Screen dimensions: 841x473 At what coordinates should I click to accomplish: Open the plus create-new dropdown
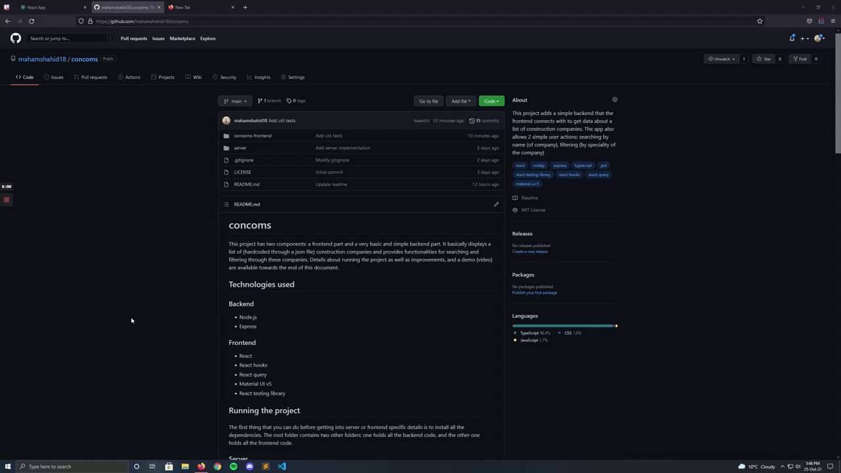804,38
